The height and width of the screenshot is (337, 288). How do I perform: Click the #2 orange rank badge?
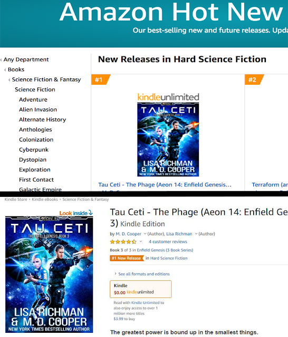coord(254,80)
